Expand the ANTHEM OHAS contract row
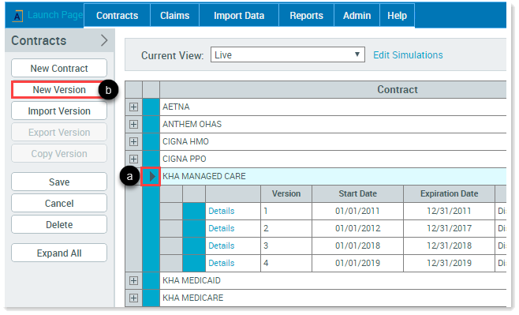The width and height of the screenshot is (519, 315). coord(133,124)
